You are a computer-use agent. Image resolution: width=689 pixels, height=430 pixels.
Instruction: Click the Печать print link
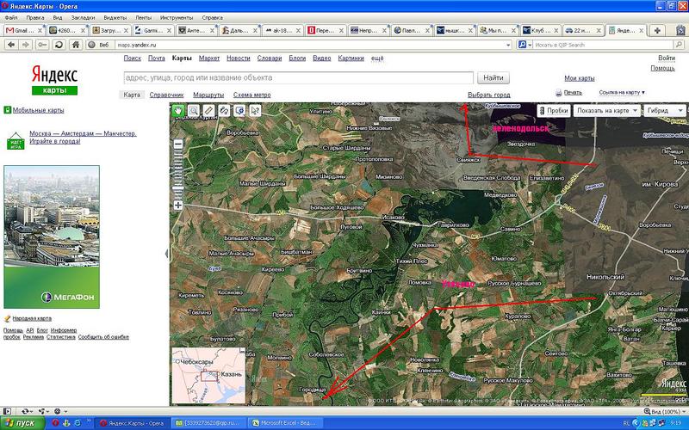(x=573, y=93)
